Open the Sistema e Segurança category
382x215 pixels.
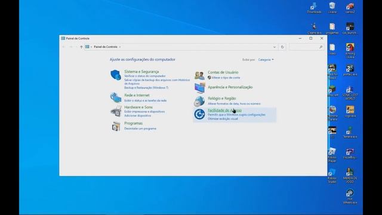point(141,72)
